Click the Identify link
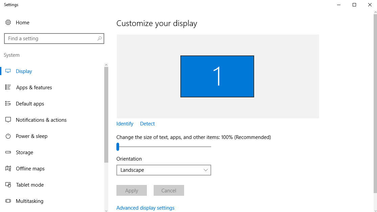This screenshot has width=377, height=212. [125, 123]
